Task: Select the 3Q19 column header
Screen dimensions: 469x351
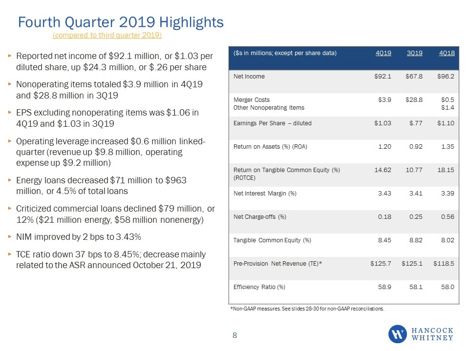Action: (415, 53)
